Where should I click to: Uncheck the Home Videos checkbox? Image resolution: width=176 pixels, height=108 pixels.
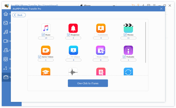click(40, 57)
